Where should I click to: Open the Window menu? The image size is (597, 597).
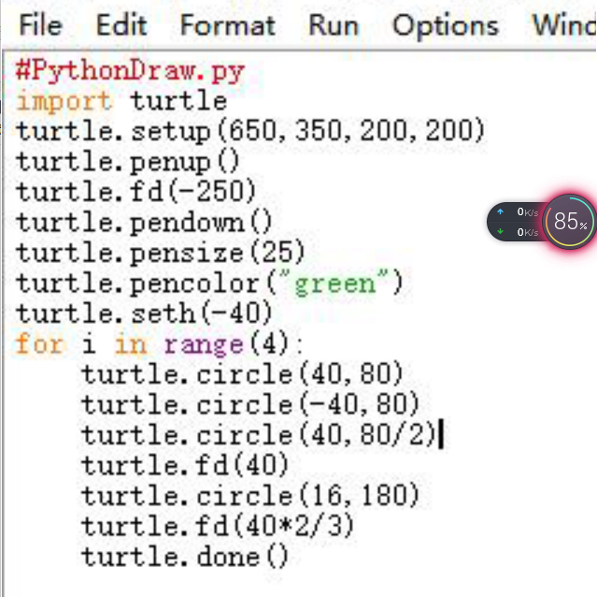[564, 25]
